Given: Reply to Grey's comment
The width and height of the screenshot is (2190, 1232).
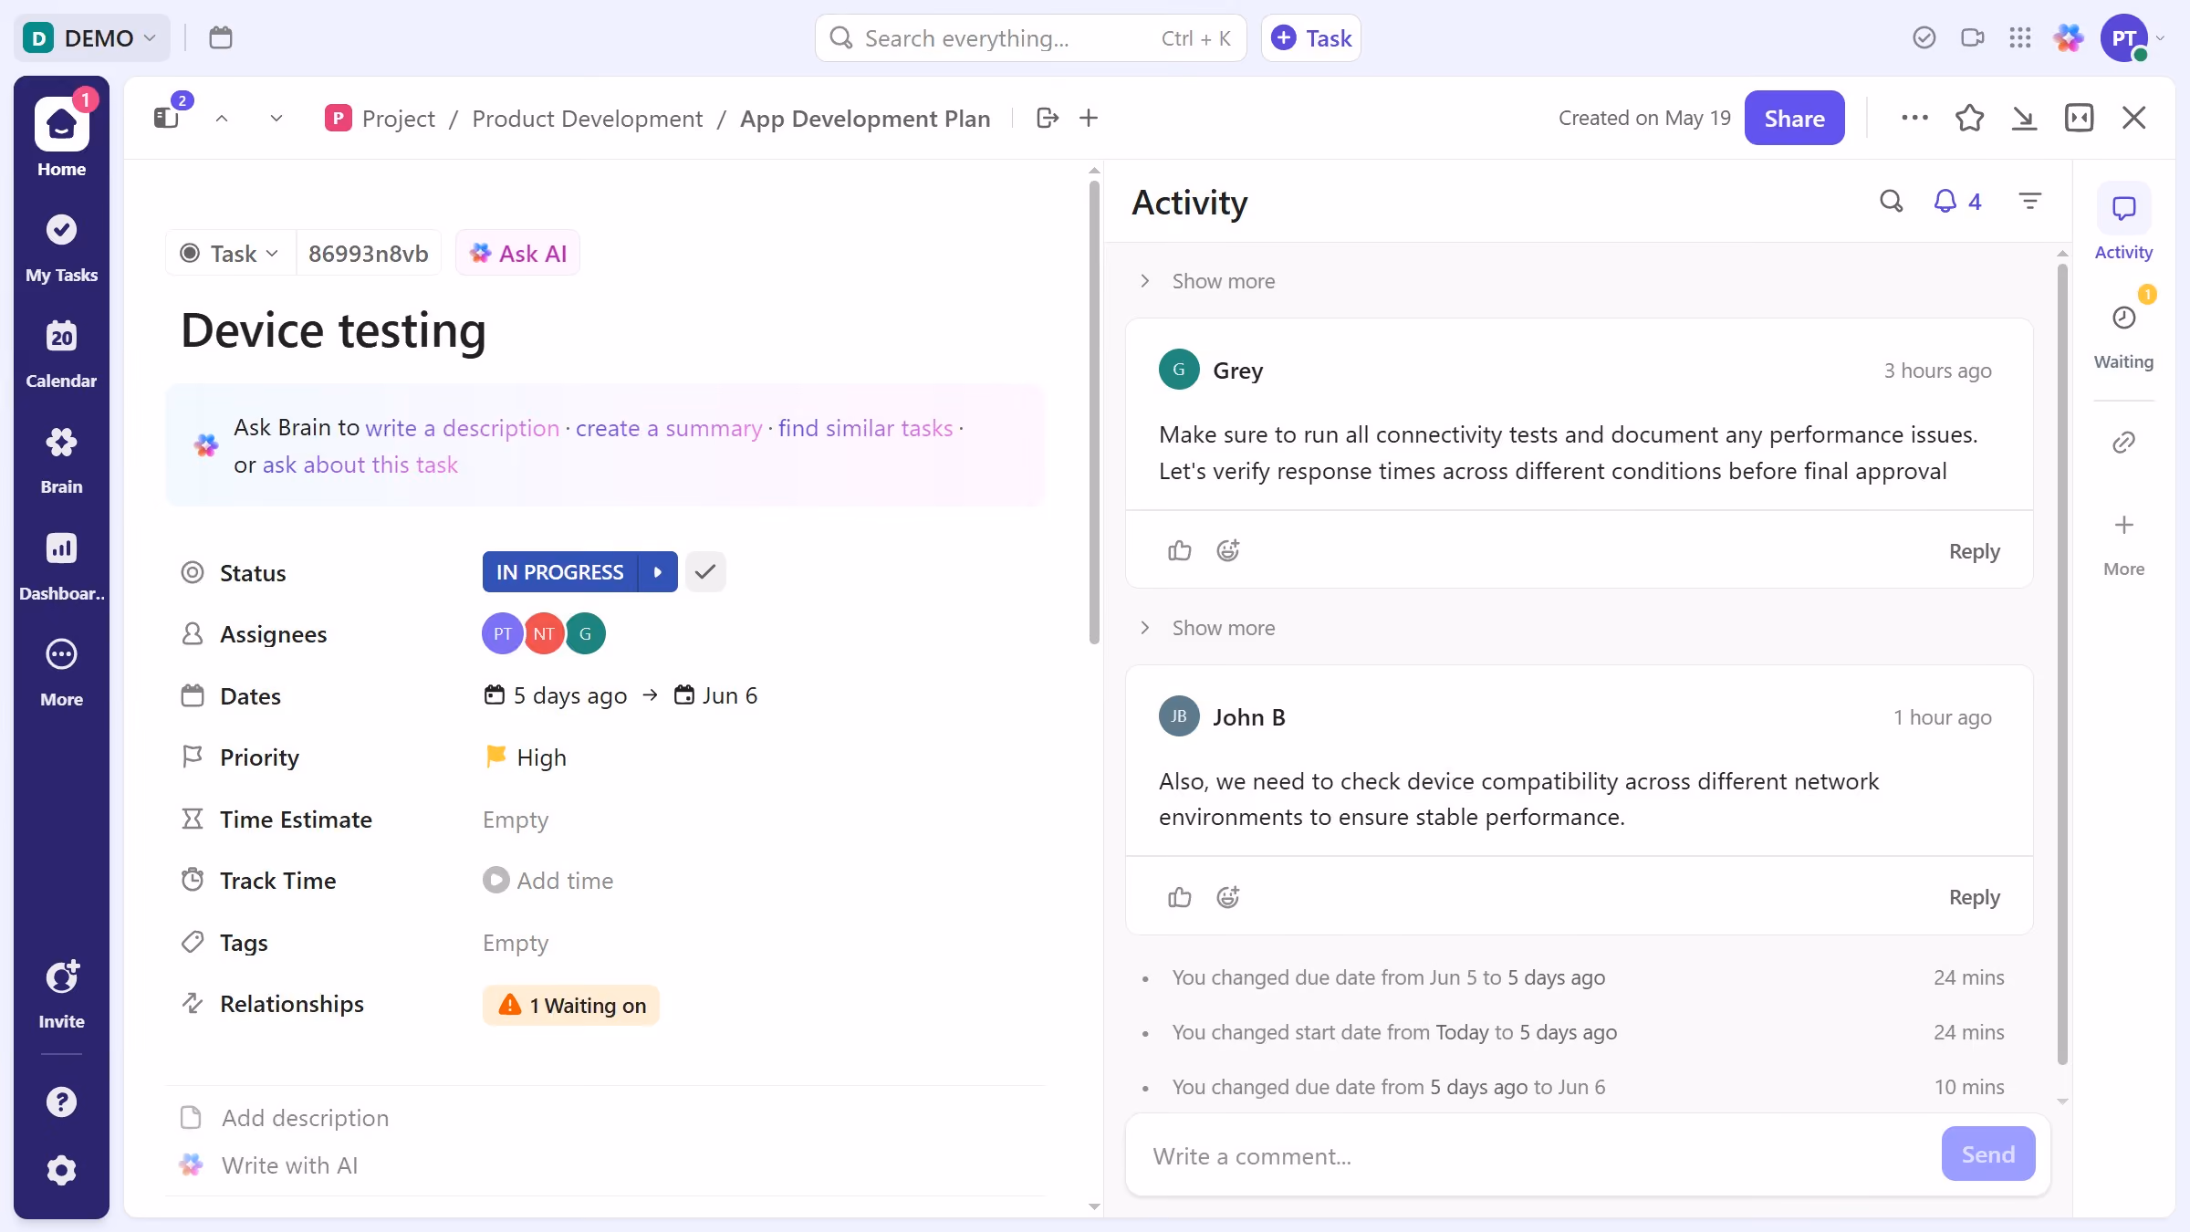Looking at the screenshot, I should [x=1975, y=550].
